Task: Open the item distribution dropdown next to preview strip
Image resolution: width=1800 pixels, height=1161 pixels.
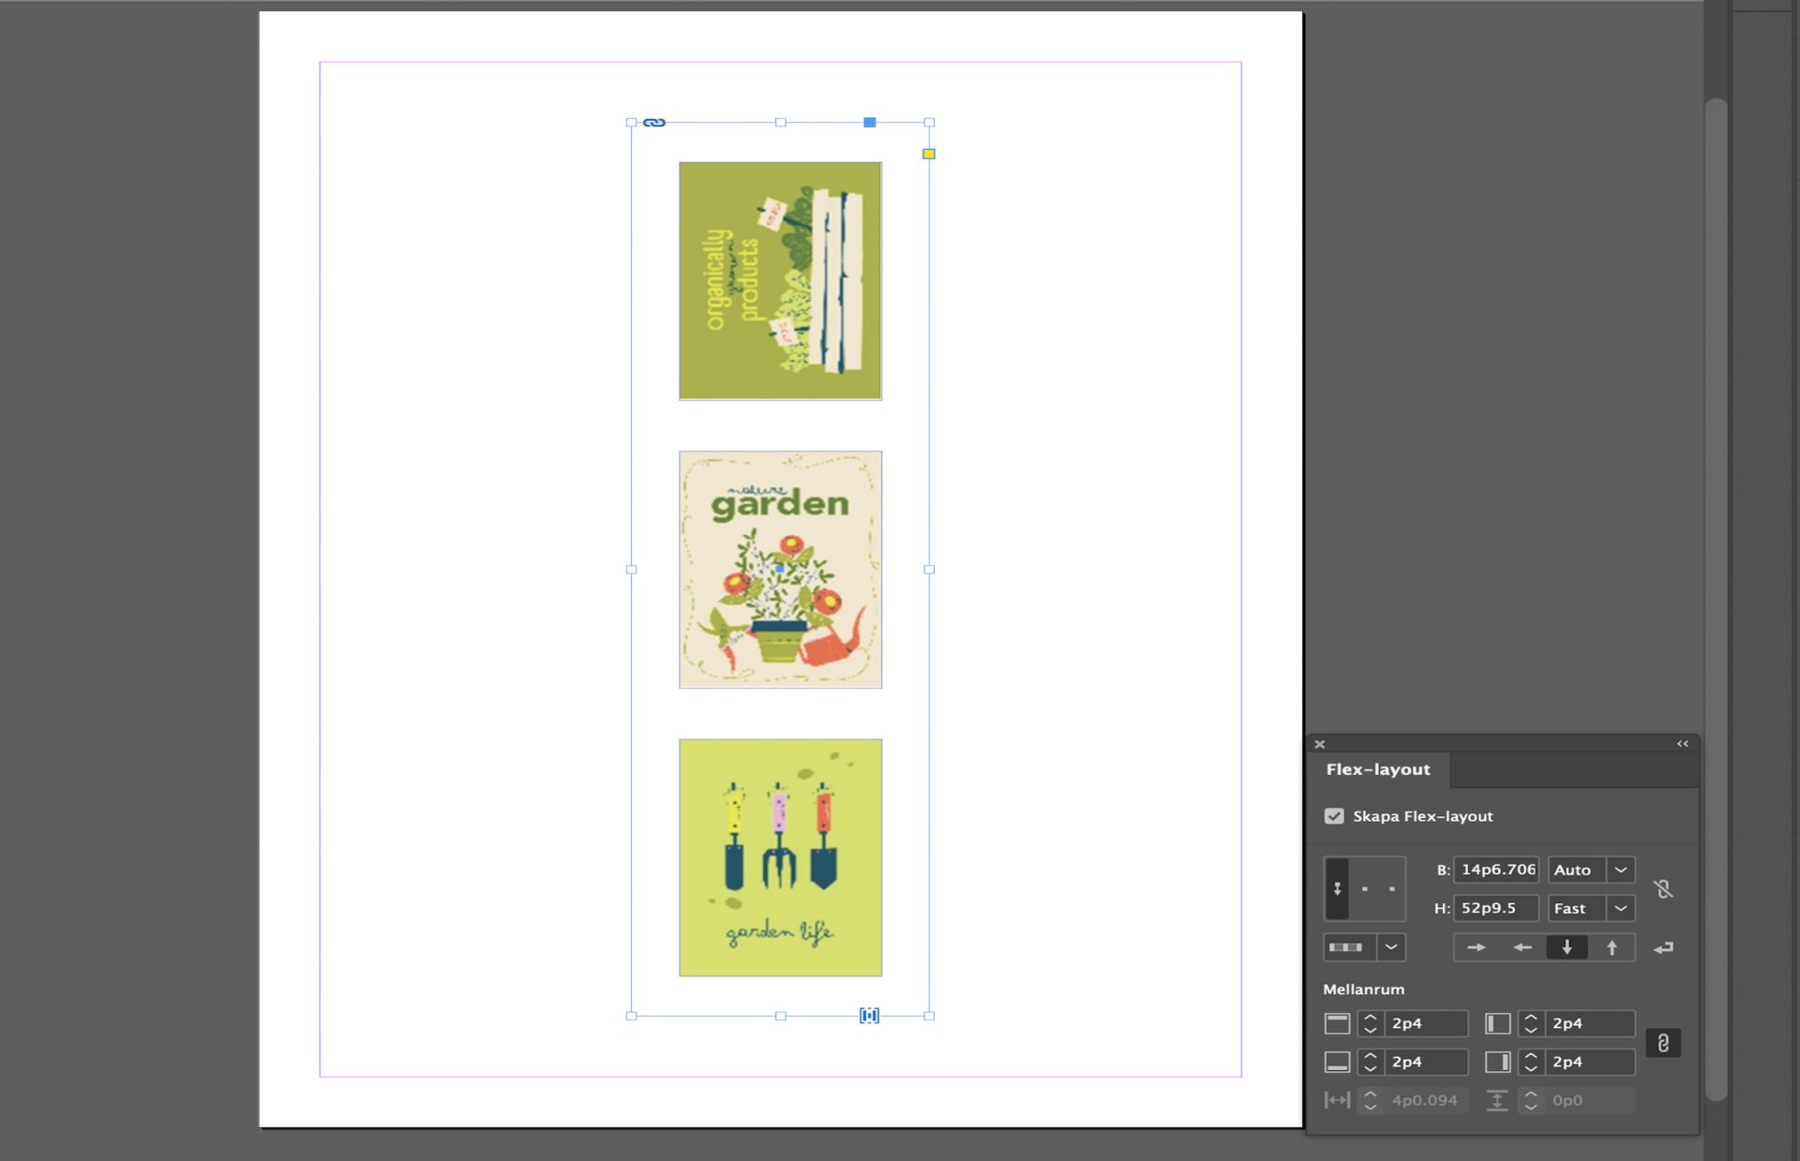Action: (x=1391, y=947)
